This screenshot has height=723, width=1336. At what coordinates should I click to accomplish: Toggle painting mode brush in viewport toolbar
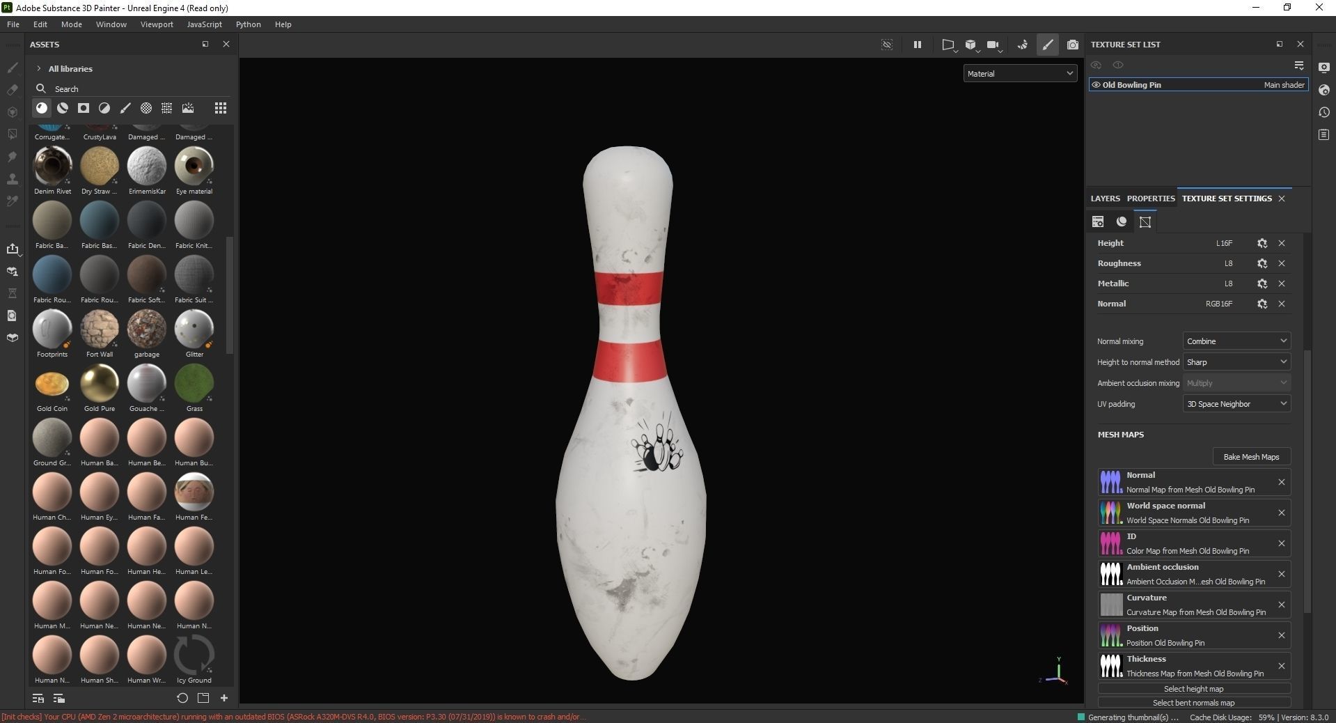(x=1048, y=45)
